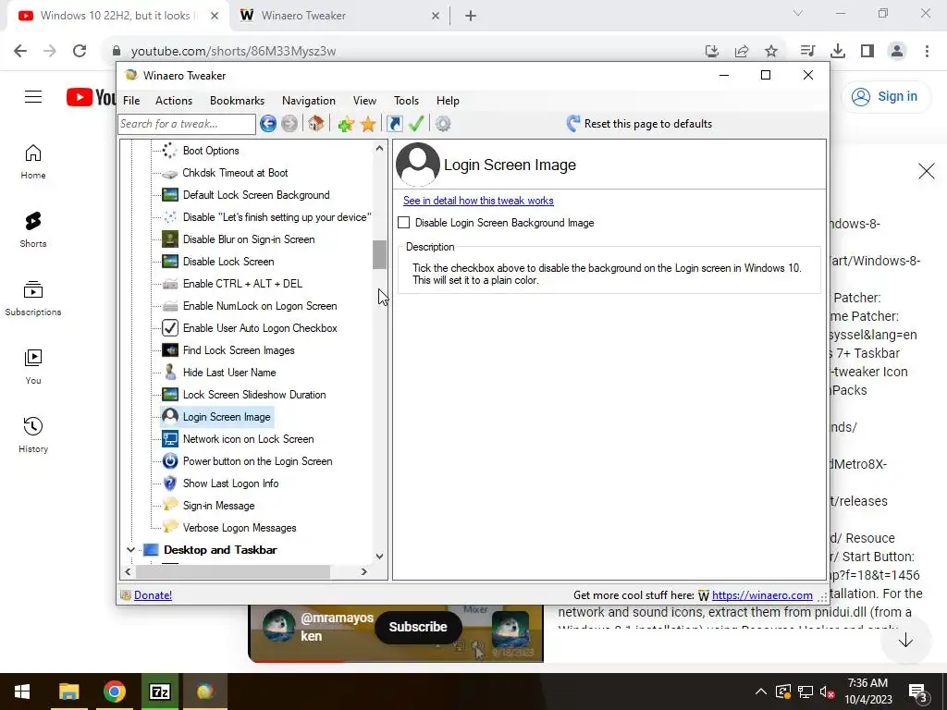Viewport: 947px width, 710px height.
Task: Bookmark this page with Chrome star
Action: pyautogui.click(x=771, y=52)
